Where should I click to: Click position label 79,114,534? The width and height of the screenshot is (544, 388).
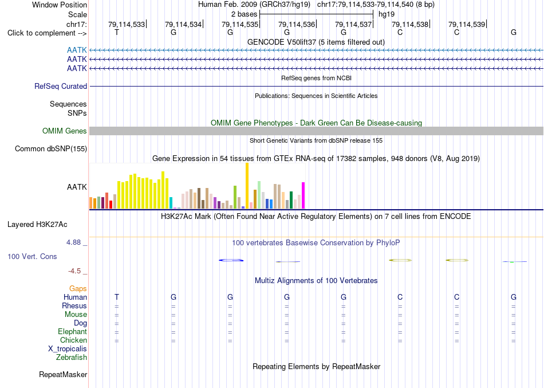point(183,24)
